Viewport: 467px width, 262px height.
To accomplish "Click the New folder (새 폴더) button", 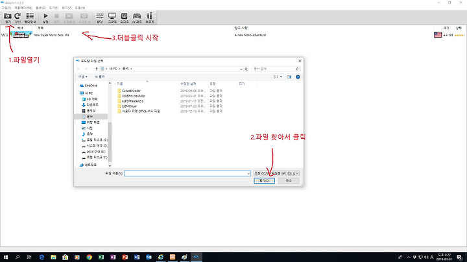I will pyautogui.click(x=100, y=77).
